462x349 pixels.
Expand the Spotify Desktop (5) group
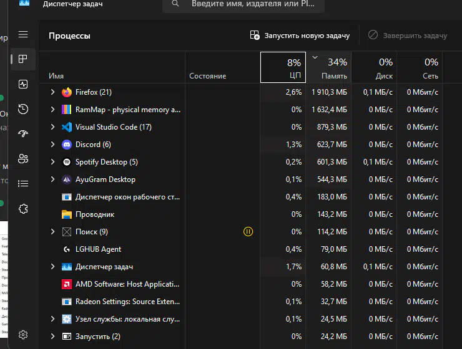click(x=52, y=161)
